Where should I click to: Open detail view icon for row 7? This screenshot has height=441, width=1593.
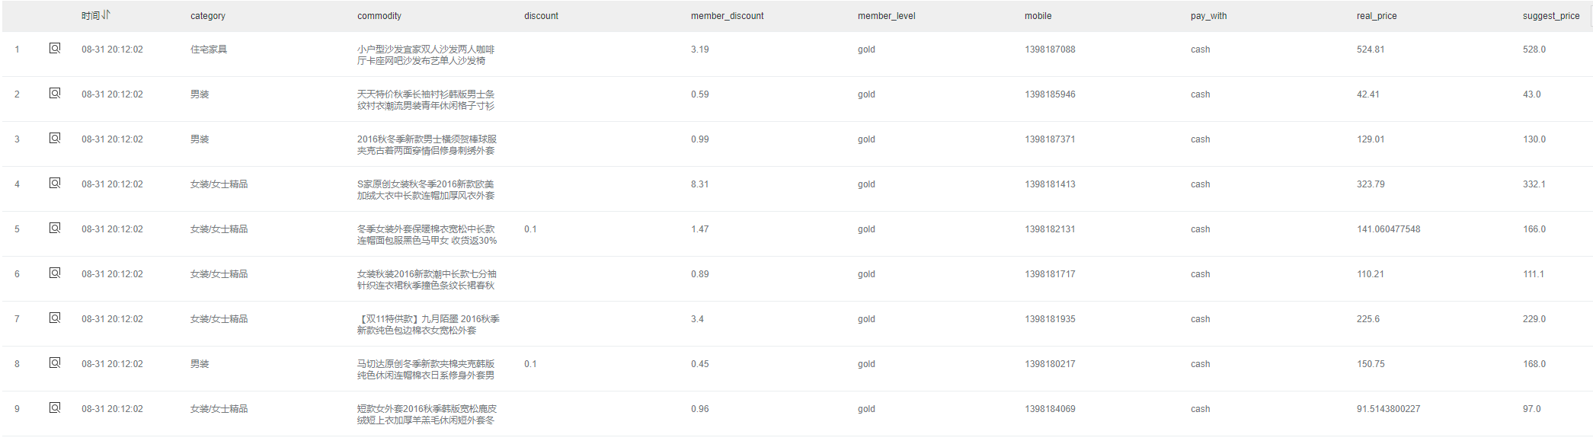(55, 318)
